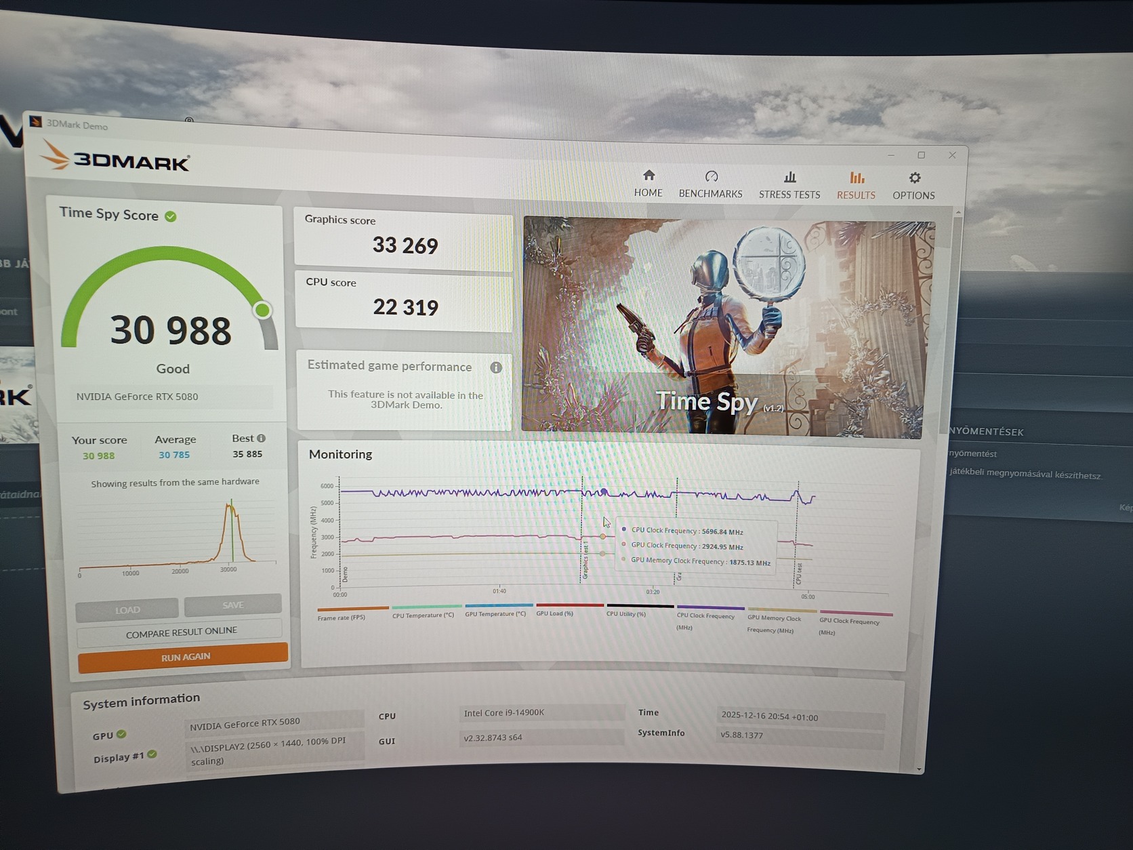The image size is (1133, 850).
Task: Click the green check next to GPU
Action: tap(121, 734)
